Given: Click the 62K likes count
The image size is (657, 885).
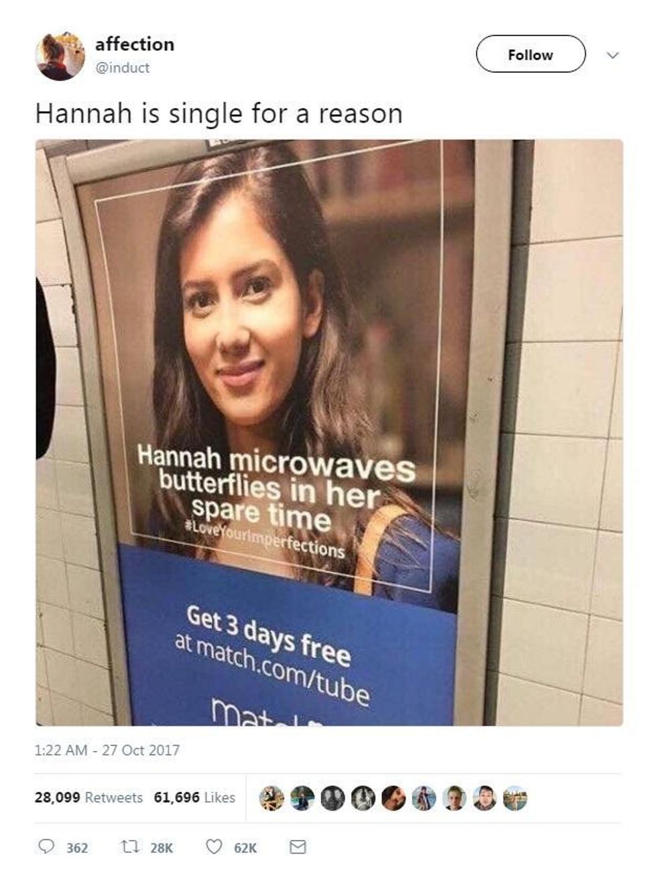Looking at the screenshot, I should [x=245, y=848].
